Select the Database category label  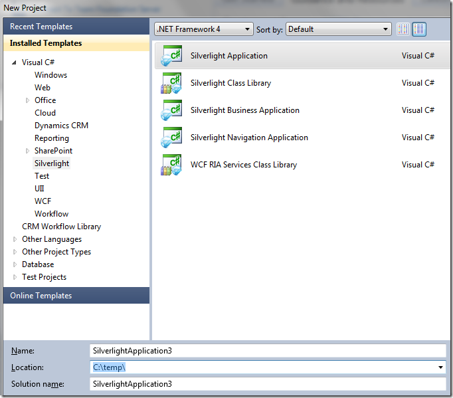point(38,264)
